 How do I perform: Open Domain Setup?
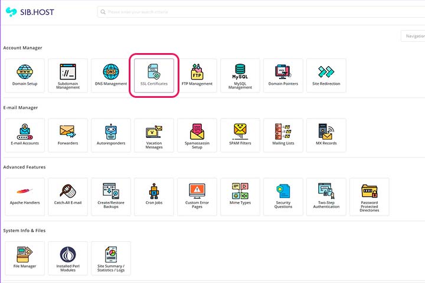25,75
